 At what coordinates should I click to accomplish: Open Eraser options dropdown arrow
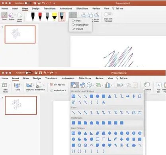15,15
